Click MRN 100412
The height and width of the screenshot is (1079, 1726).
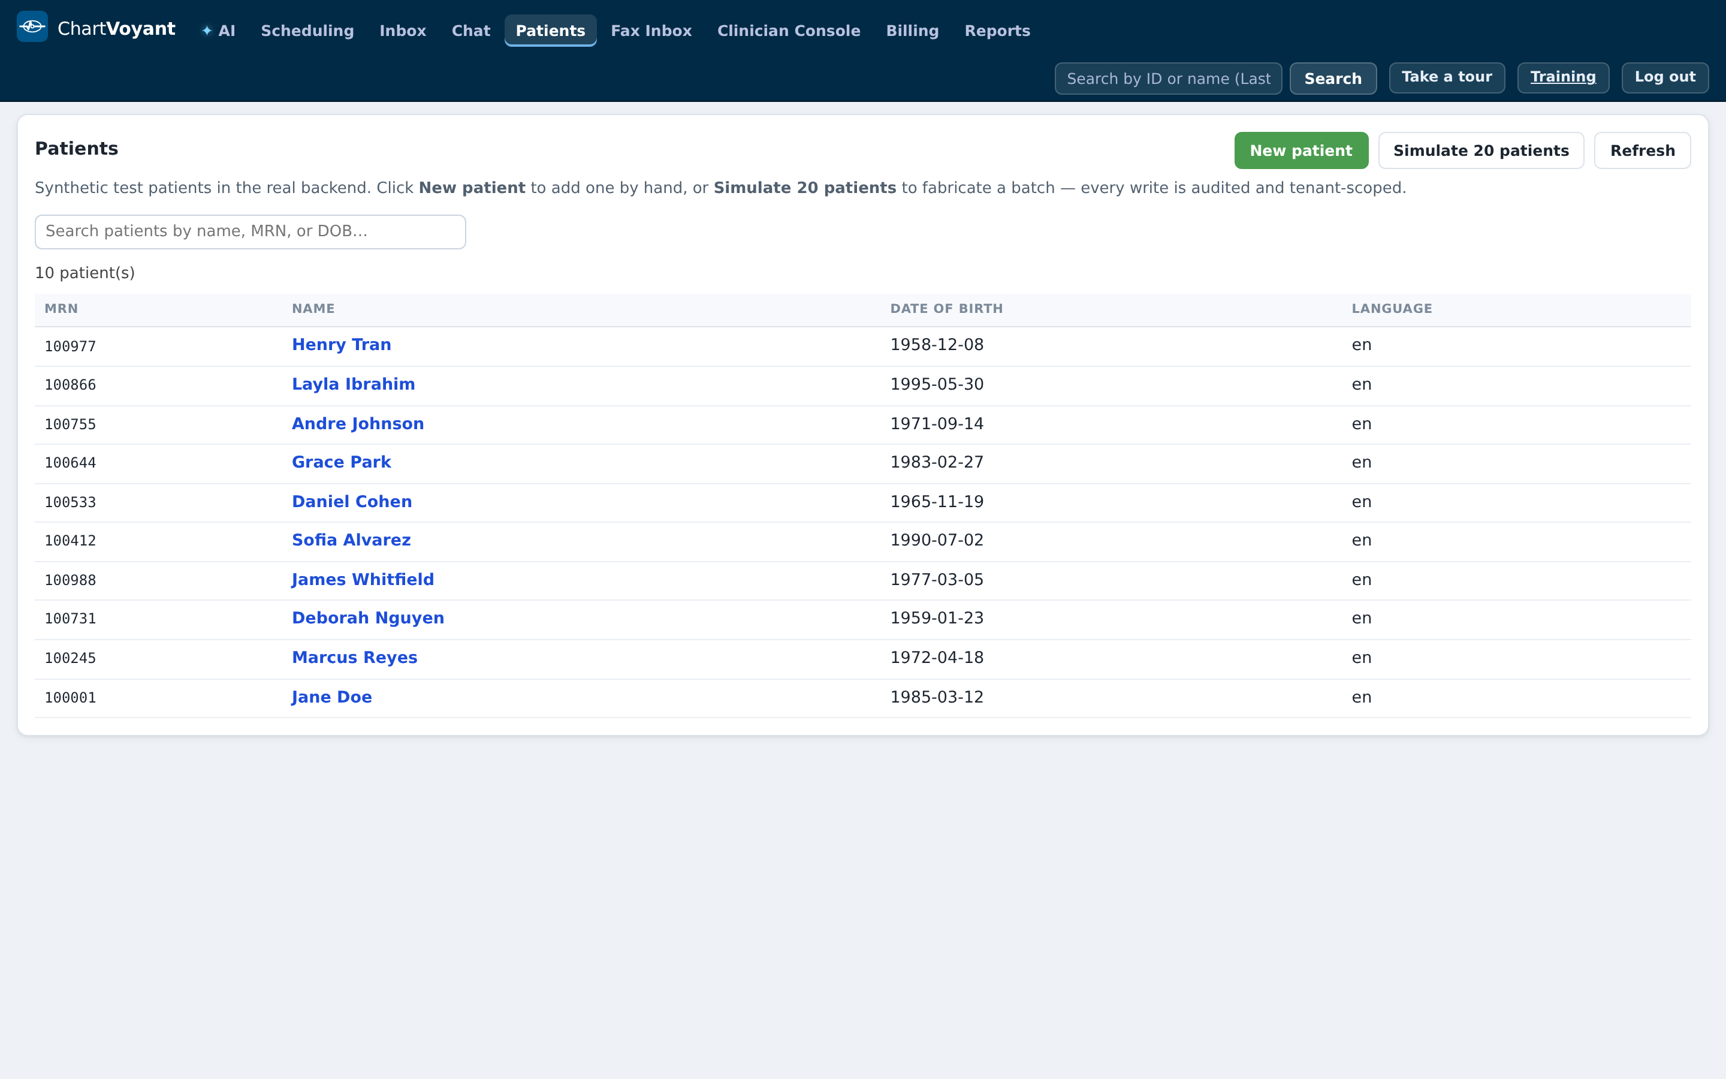(x=70, y=541)
